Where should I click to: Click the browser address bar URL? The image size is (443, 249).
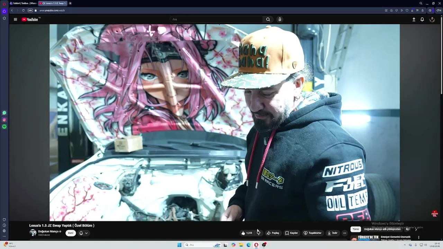tap(52, 10)
